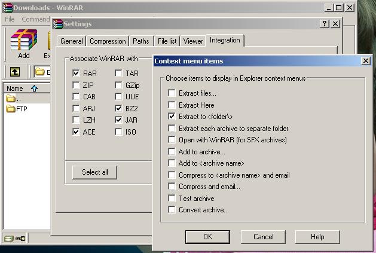This screenshot has height=253, width=376.
Task: Select the parent folder '..' entry
Action: (x=14, y=99)
